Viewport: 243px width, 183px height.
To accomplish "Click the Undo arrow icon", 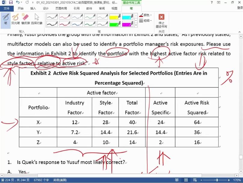I will (18, 2).
